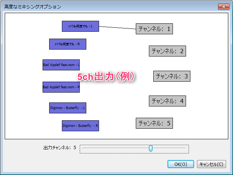Screen dimensions: 233x175
Task: Select the いつも何度でも - R track box
Action: (x=68, y=44)
